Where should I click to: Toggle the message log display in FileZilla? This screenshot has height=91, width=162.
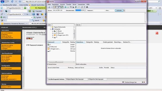54,7
